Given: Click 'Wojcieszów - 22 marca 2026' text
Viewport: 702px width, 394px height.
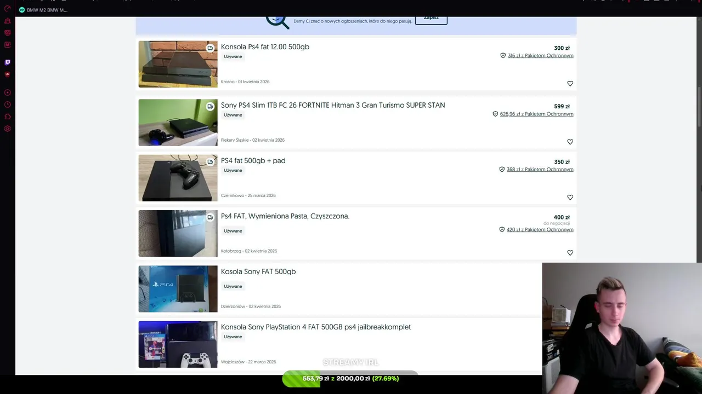Looking at the screenshot, I should click(x=248, y=362).
